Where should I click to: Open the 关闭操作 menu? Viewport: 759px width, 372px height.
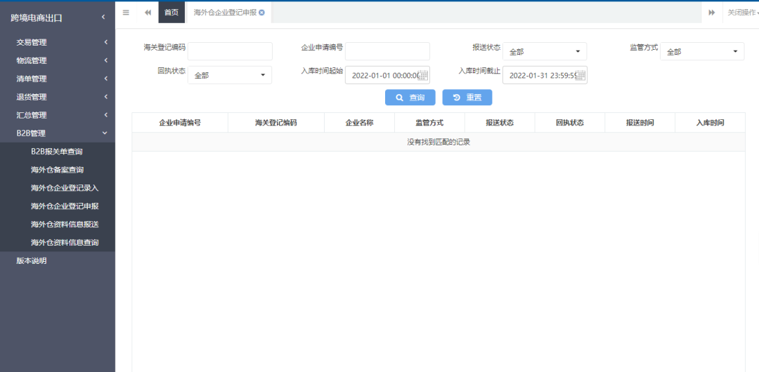tap(742, 13)
